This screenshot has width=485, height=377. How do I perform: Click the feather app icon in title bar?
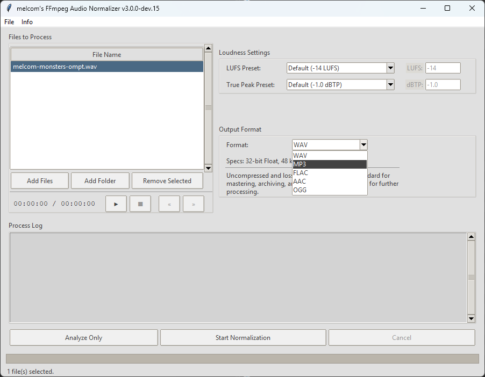tap(9, 8)
